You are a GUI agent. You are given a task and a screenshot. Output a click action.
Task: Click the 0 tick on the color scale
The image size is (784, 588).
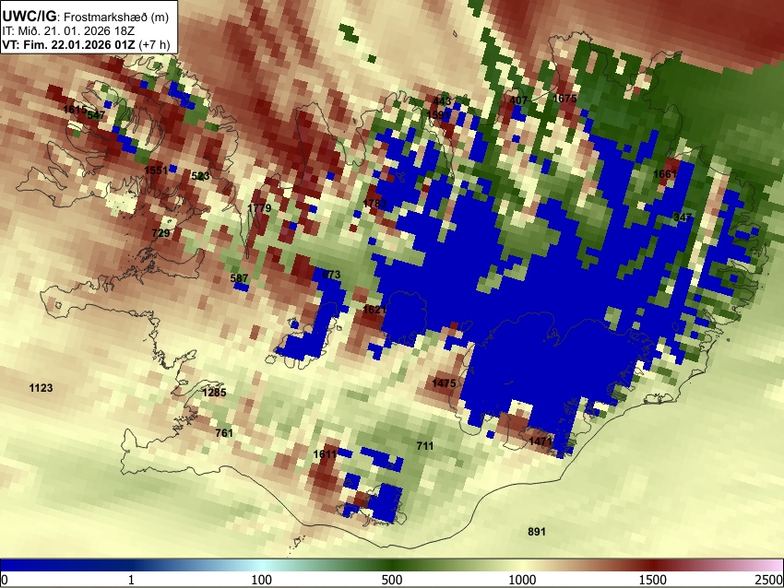pyautogui.click(x=5, y=580)
